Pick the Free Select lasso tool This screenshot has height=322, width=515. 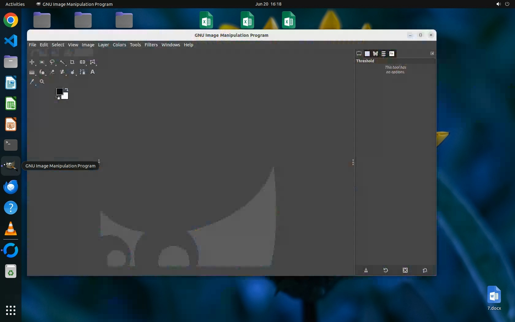52,62
